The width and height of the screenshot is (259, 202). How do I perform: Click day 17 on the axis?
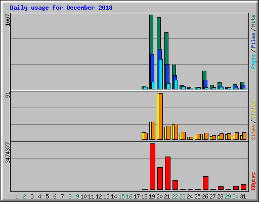(x=137, y=196)
